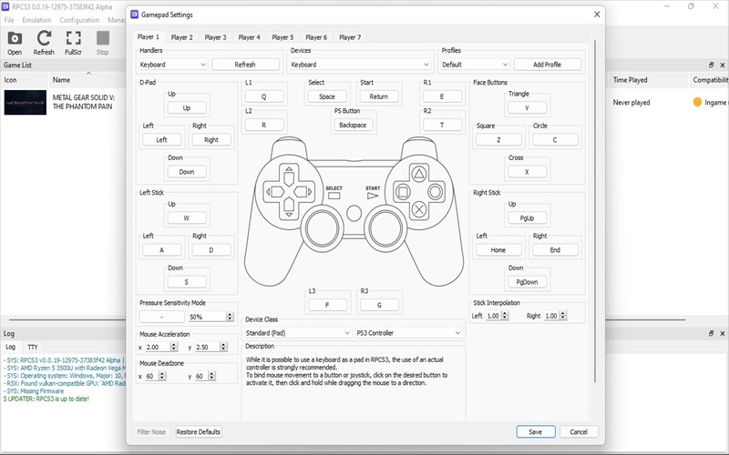
Task: Click the Cross binding button labeled X
Action: 527,172
